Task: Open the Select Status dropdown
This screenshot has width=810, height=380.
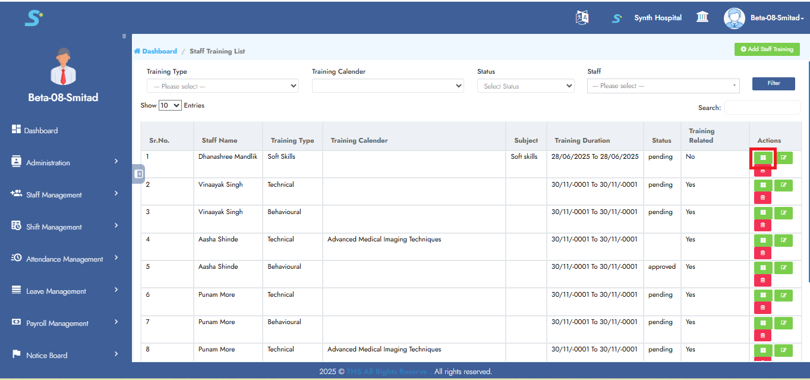Action: (525, 86)
